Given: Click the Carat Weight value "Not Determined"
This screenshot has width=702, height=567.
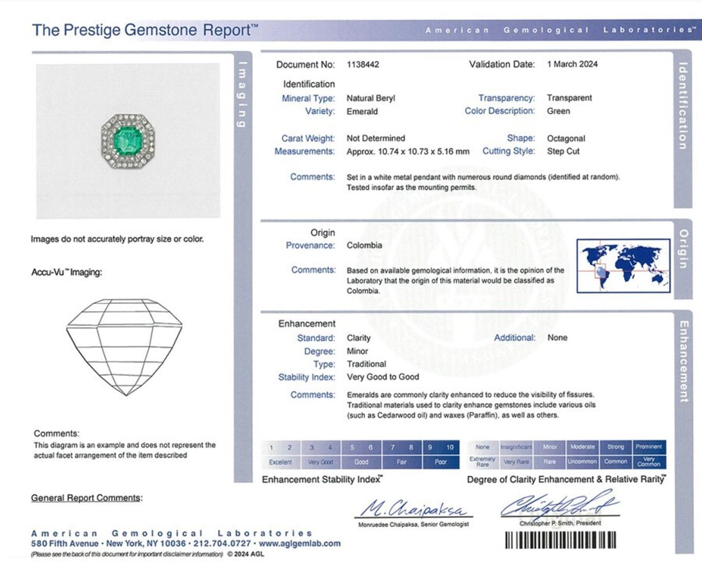Looking at the screenshot, I should pos(376,138).
